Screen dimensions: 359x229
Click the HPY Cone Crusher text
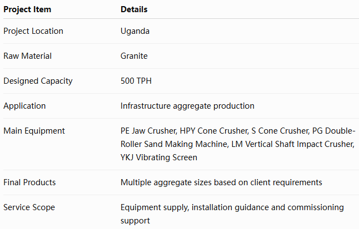click(214, 131)
